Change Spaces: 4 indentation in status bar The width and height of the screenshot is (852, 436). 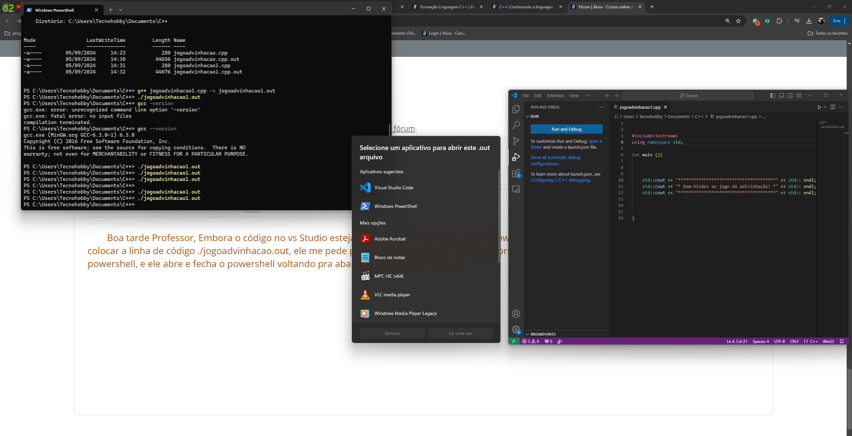(760, 341)
